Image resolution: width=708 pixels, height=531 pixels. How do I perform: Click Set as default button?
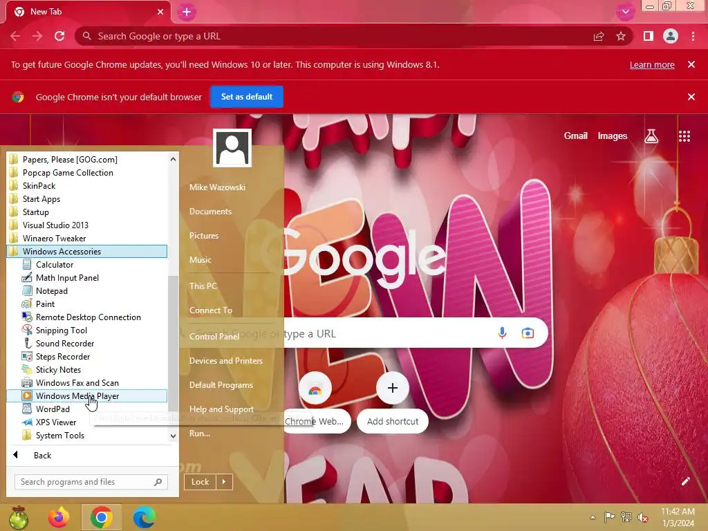pyautogui.click(x=247, y=97)
